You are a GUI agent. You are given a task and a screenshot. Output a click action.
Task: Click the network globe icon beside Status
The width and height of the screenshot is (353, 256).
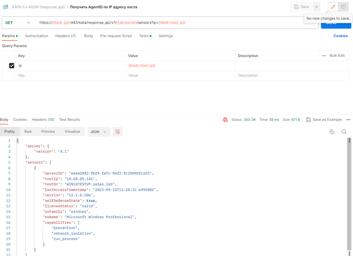225,119
